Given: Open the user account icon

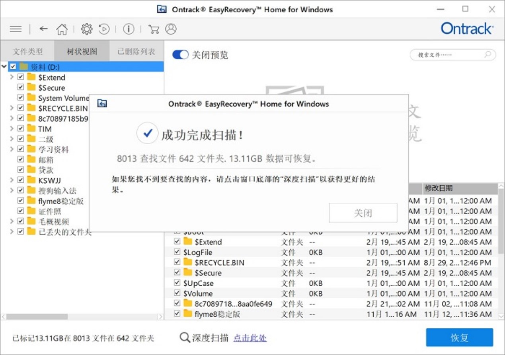Looking at the screenshot, I should [172, 29].
